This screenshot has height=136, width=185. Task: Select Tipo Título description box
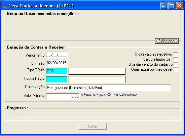pos(97,71)
